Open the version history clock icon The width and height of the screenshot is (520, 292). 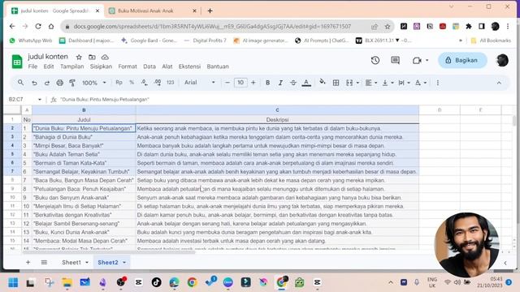375,60
